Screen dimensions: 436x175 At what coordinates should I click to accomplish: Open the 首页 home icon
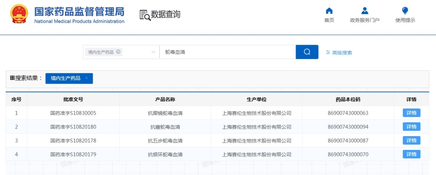(329, 11)
